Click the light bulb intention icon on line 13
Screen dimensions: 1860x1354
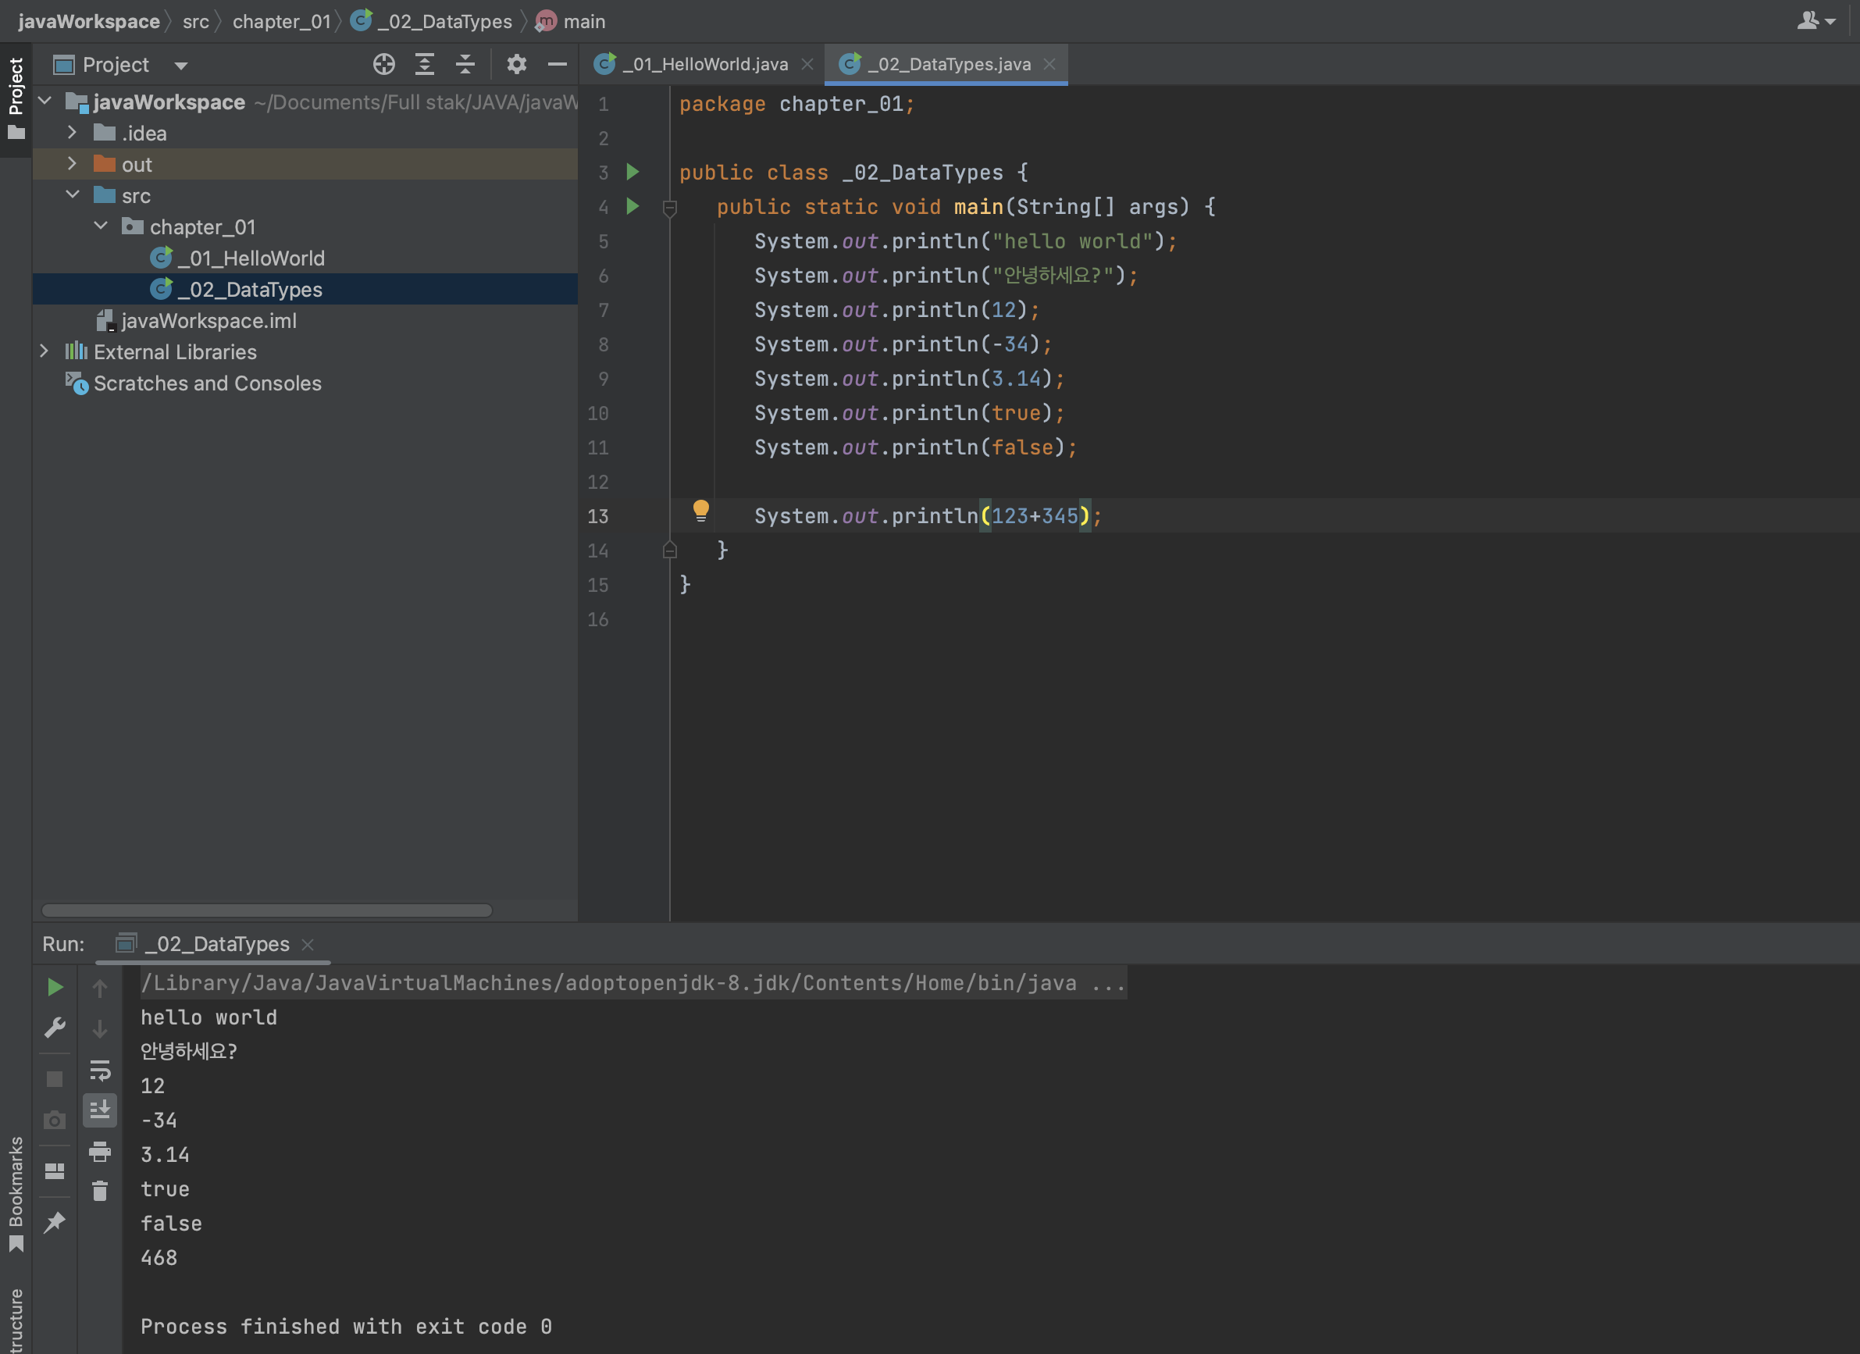[700, 511]
